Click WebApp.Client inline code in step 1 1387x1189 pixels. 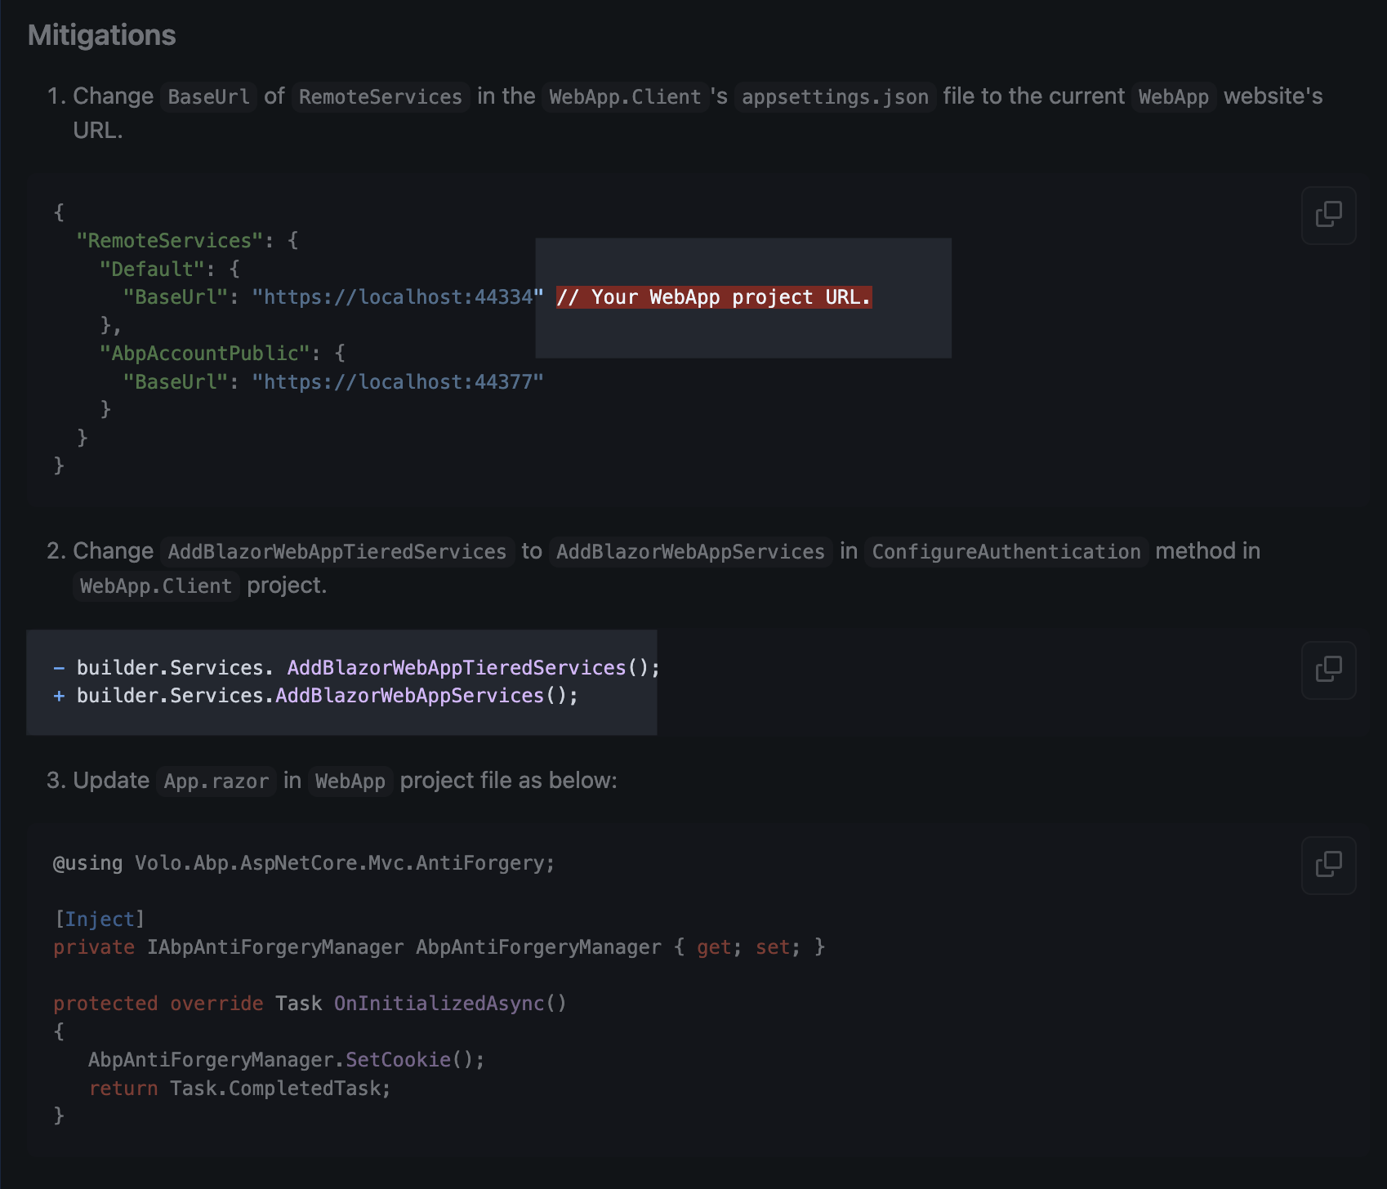coord(625,97)
